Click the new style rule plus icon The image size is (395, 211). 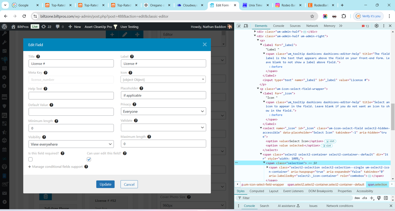[x=372, y=198]
